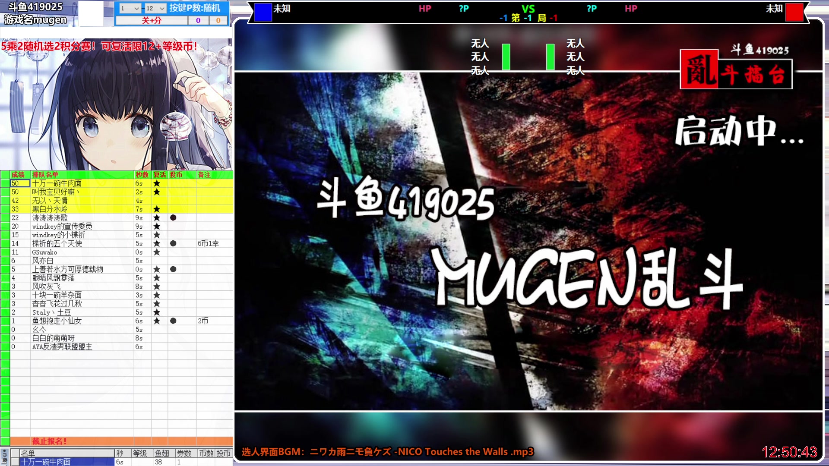
Task: Click the coin dot for 上善若水方可厚德载物
Action: (x=173, y=269)
